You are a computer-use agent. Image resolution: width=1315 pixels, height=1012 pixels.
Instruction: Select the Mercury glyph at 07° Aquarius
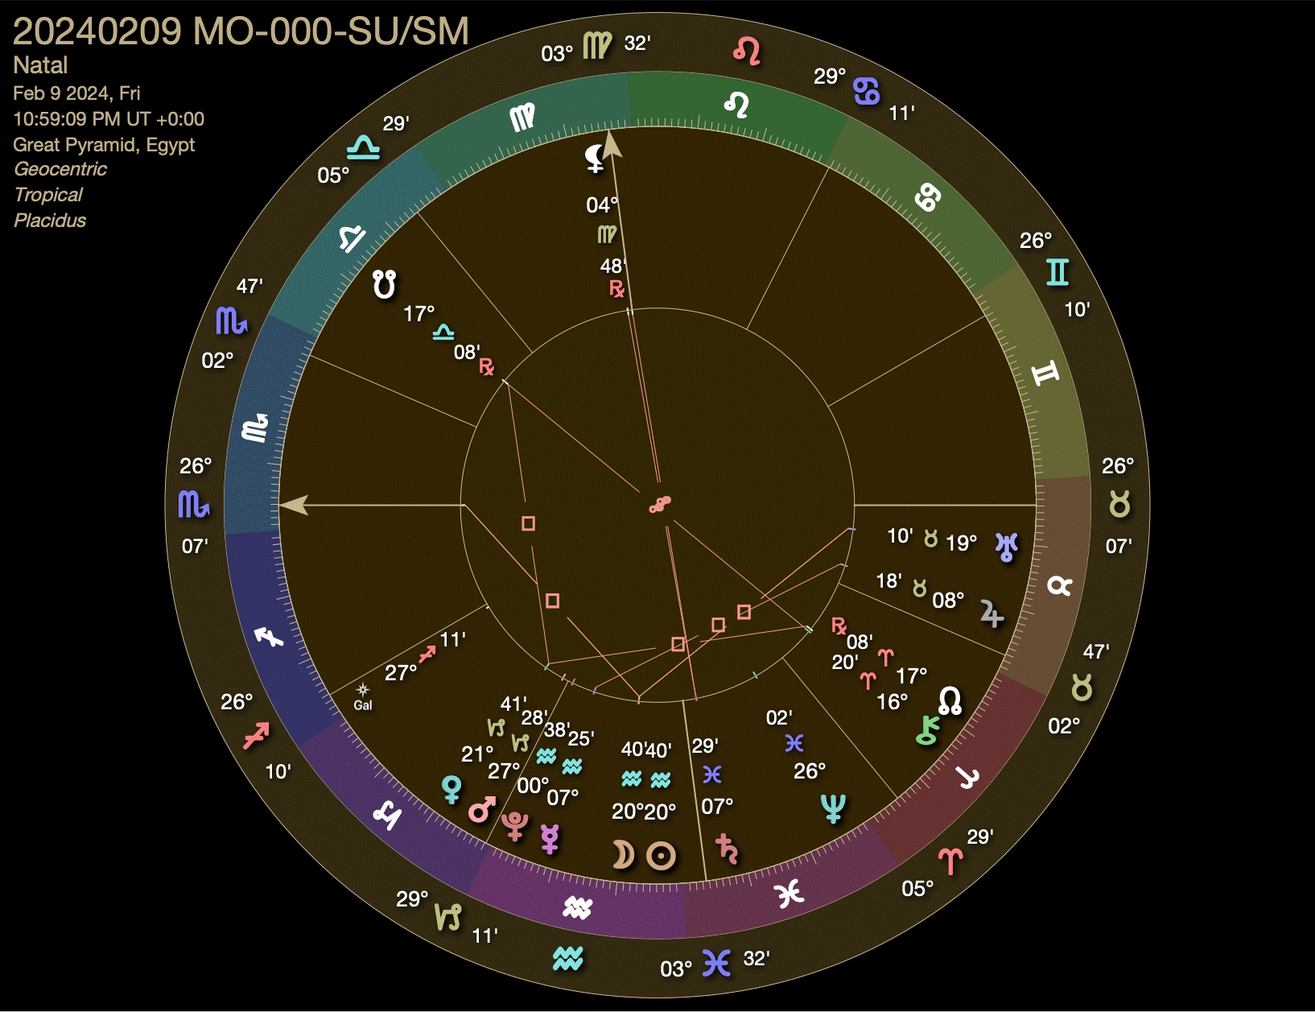click(x=550, y=839)
